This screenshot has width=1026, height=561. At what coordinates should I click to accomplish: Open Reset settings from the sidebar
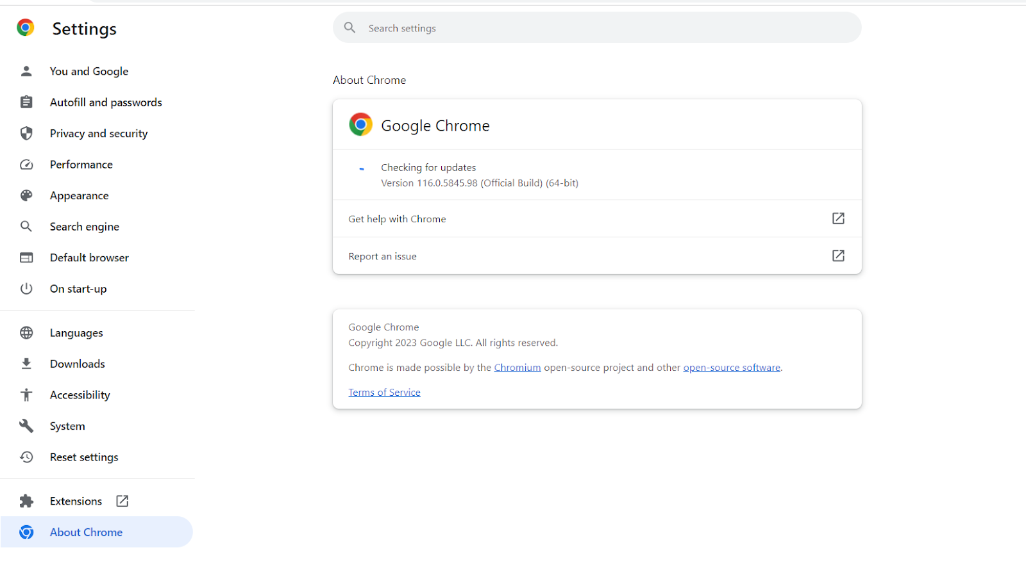[x=84, y=457]
